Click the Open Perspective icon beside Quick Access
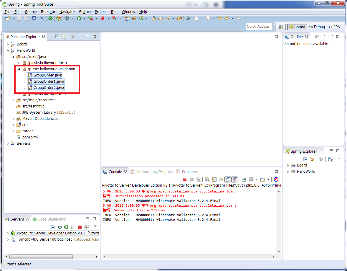347x271 pixels. (x=281, y=27)
